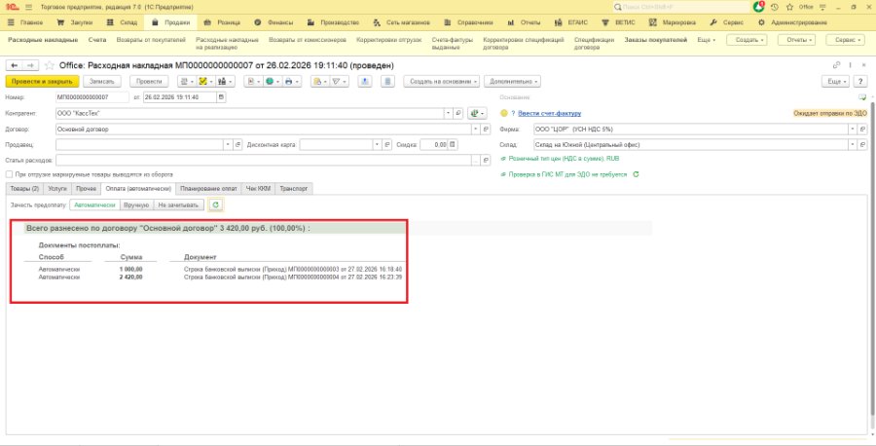Switch to the Планирование оплат tab
This screenshot has height=446, width=876.
coord(209,189)
